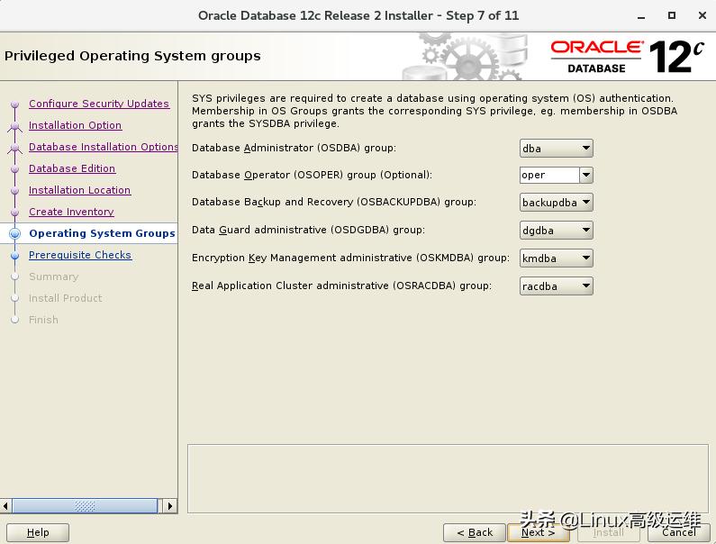Click the step bullet for Installation Location
The width and height of the screenshot is (716, 544).
[15, 190]
